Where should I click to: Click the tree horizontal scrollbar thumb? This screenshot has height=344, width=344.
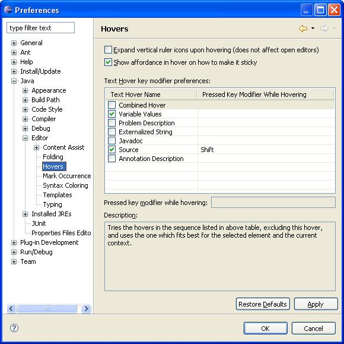coord(47,308)
